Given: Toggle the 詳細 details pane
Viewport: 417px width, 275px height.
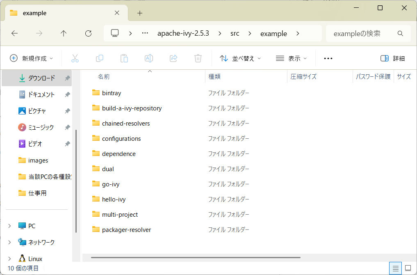Looking at the screenshot, I should click(x=392, y=58).
